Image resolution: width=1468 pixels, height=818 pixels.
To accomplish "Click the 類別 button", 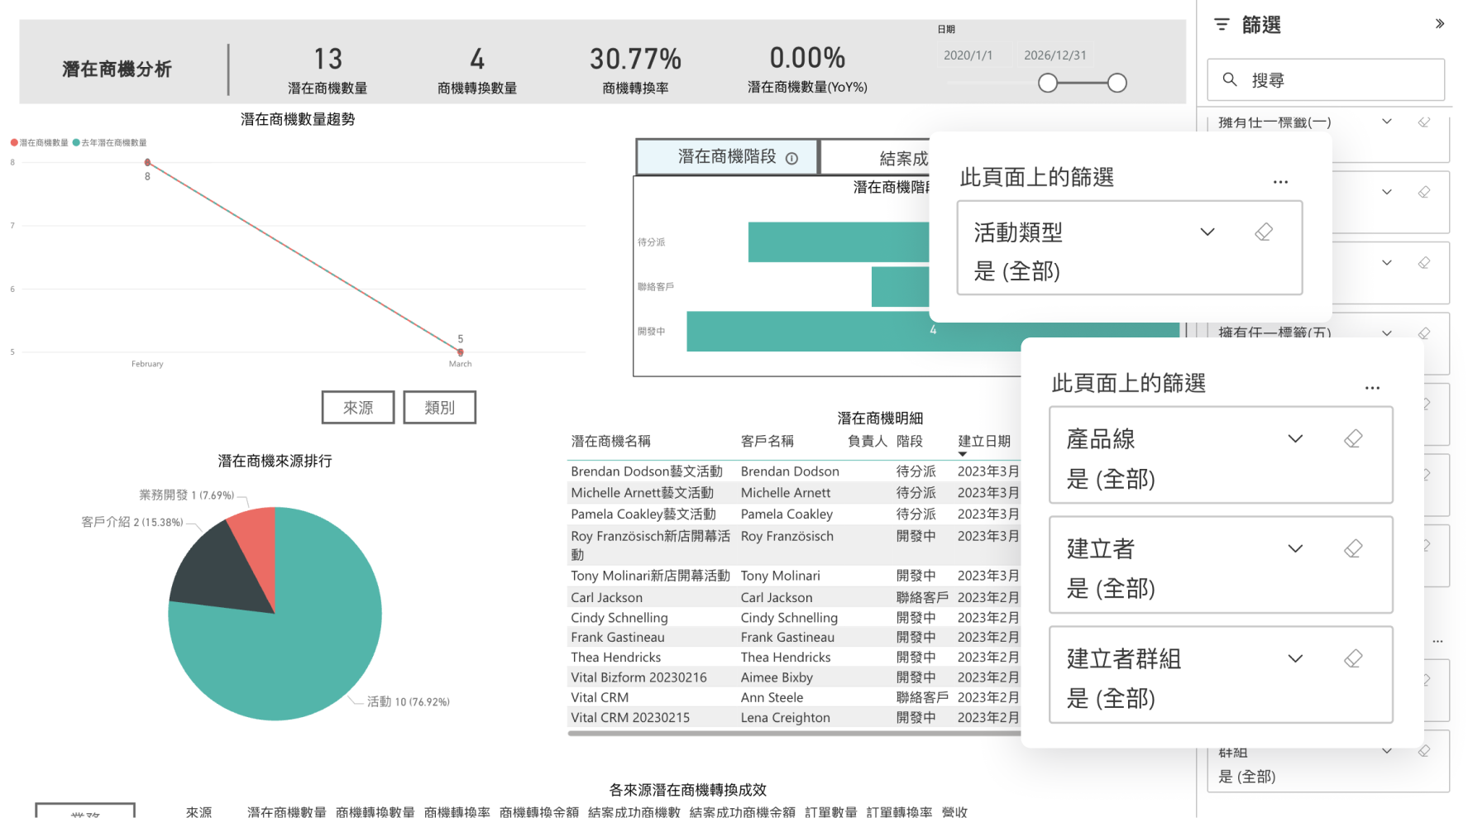I will [439, 408].
